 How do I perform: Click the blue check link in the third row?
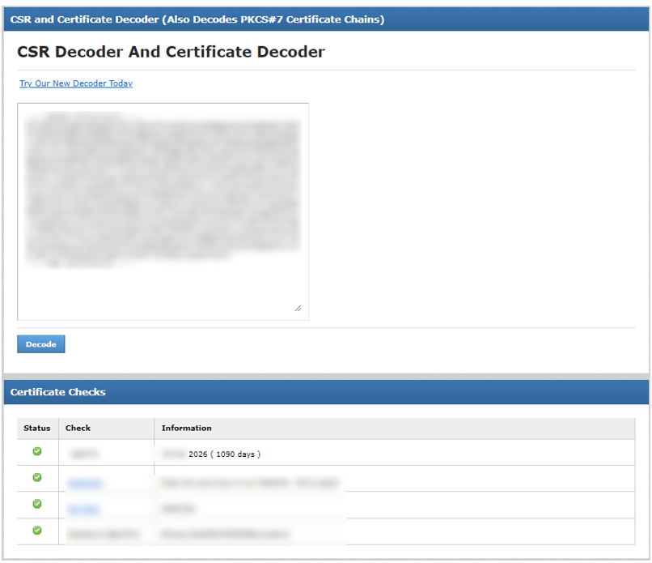[83, 509]
